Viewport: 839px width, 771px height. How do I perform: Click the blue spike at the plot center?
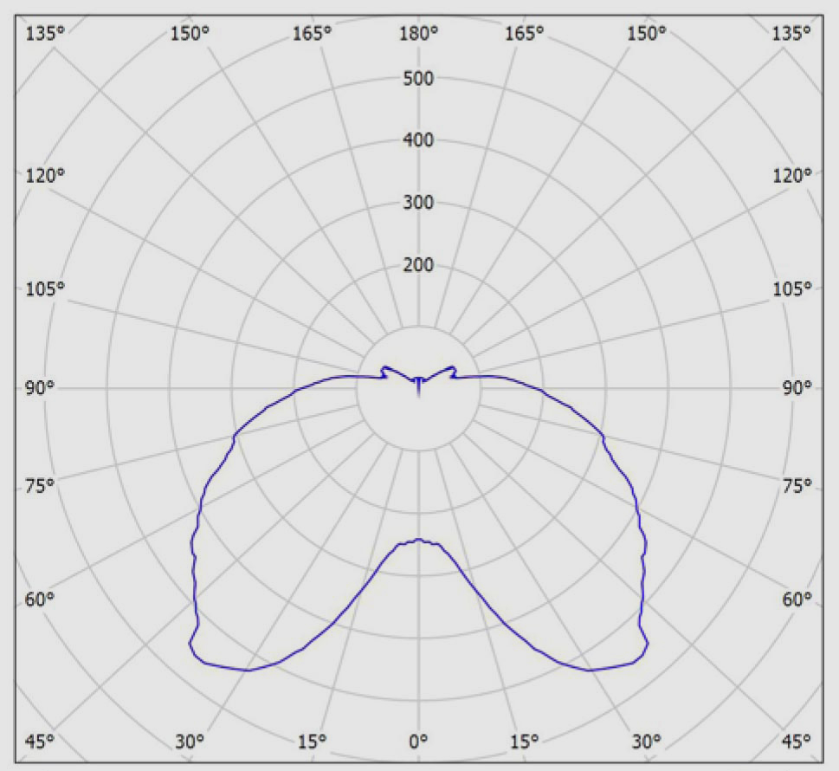click(419, 386)
